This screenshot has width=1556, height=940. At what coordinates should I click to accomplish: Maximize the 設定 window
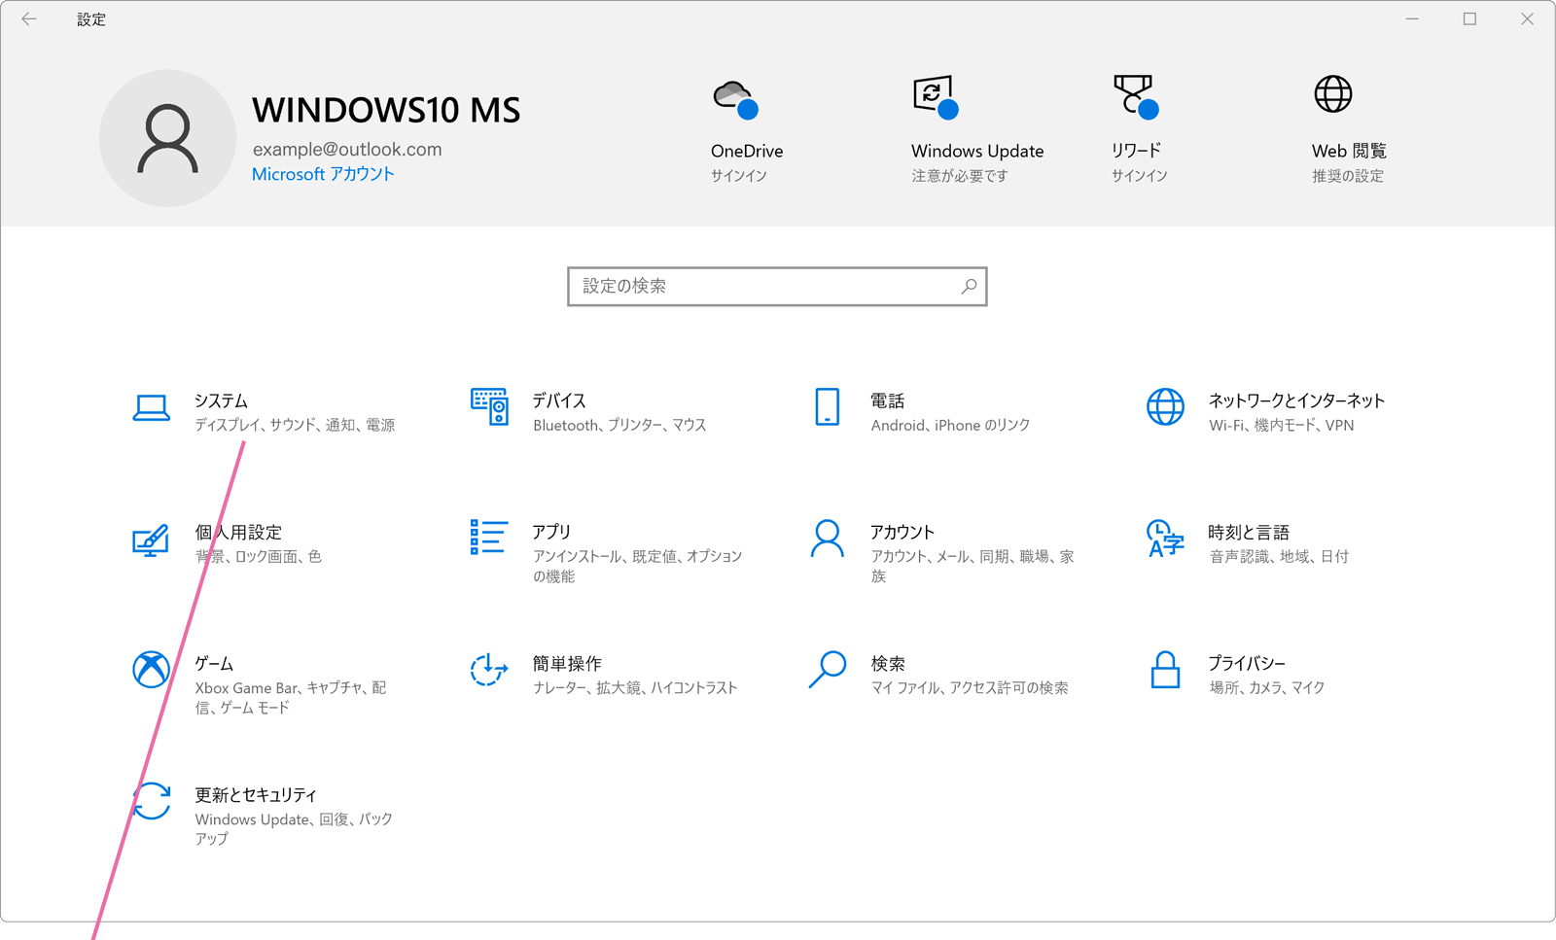click(1469, 18)
